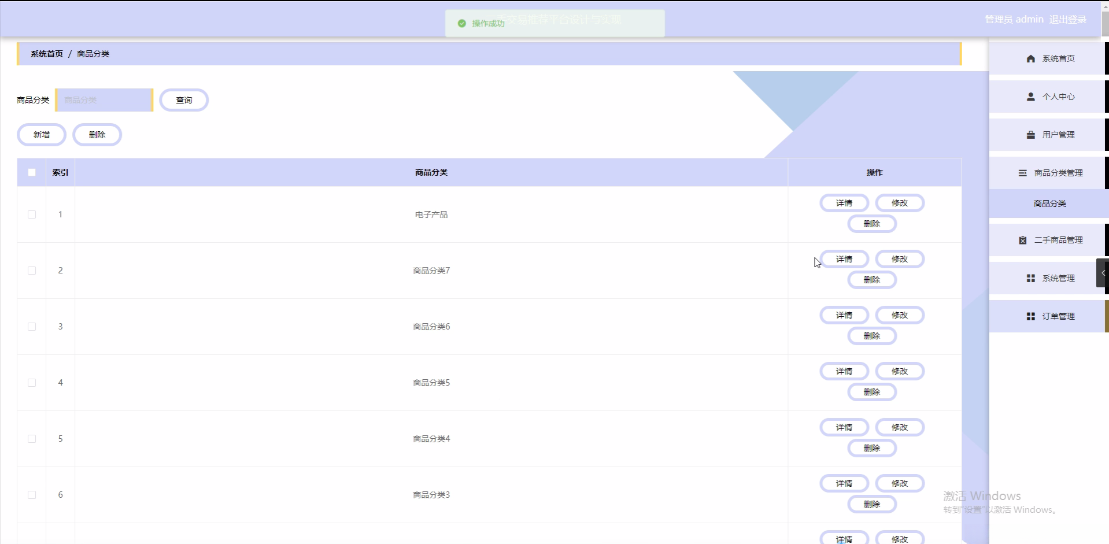
Task: Click 删除 for 商品分类7
Action: pyautogui.click(x=872, y=280)
